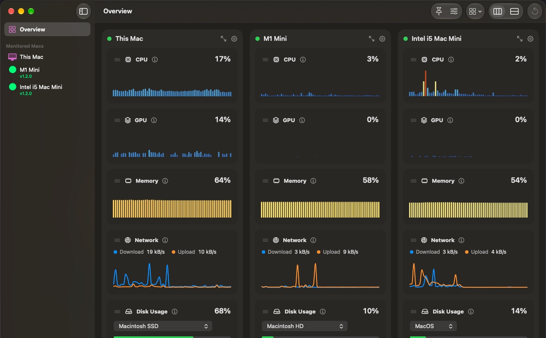Click the Memory drag handle on M1 Mini
546x338 pixels.
click(x=265, y=181)
